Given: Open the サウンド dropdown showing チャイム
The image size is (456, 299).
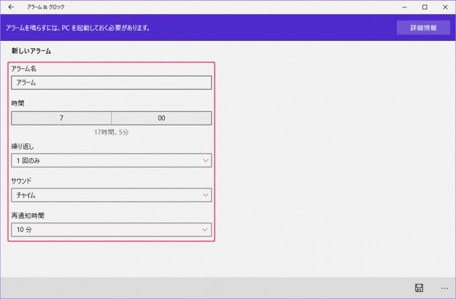Looking at the screenshot, I should [x=111, y=195].
